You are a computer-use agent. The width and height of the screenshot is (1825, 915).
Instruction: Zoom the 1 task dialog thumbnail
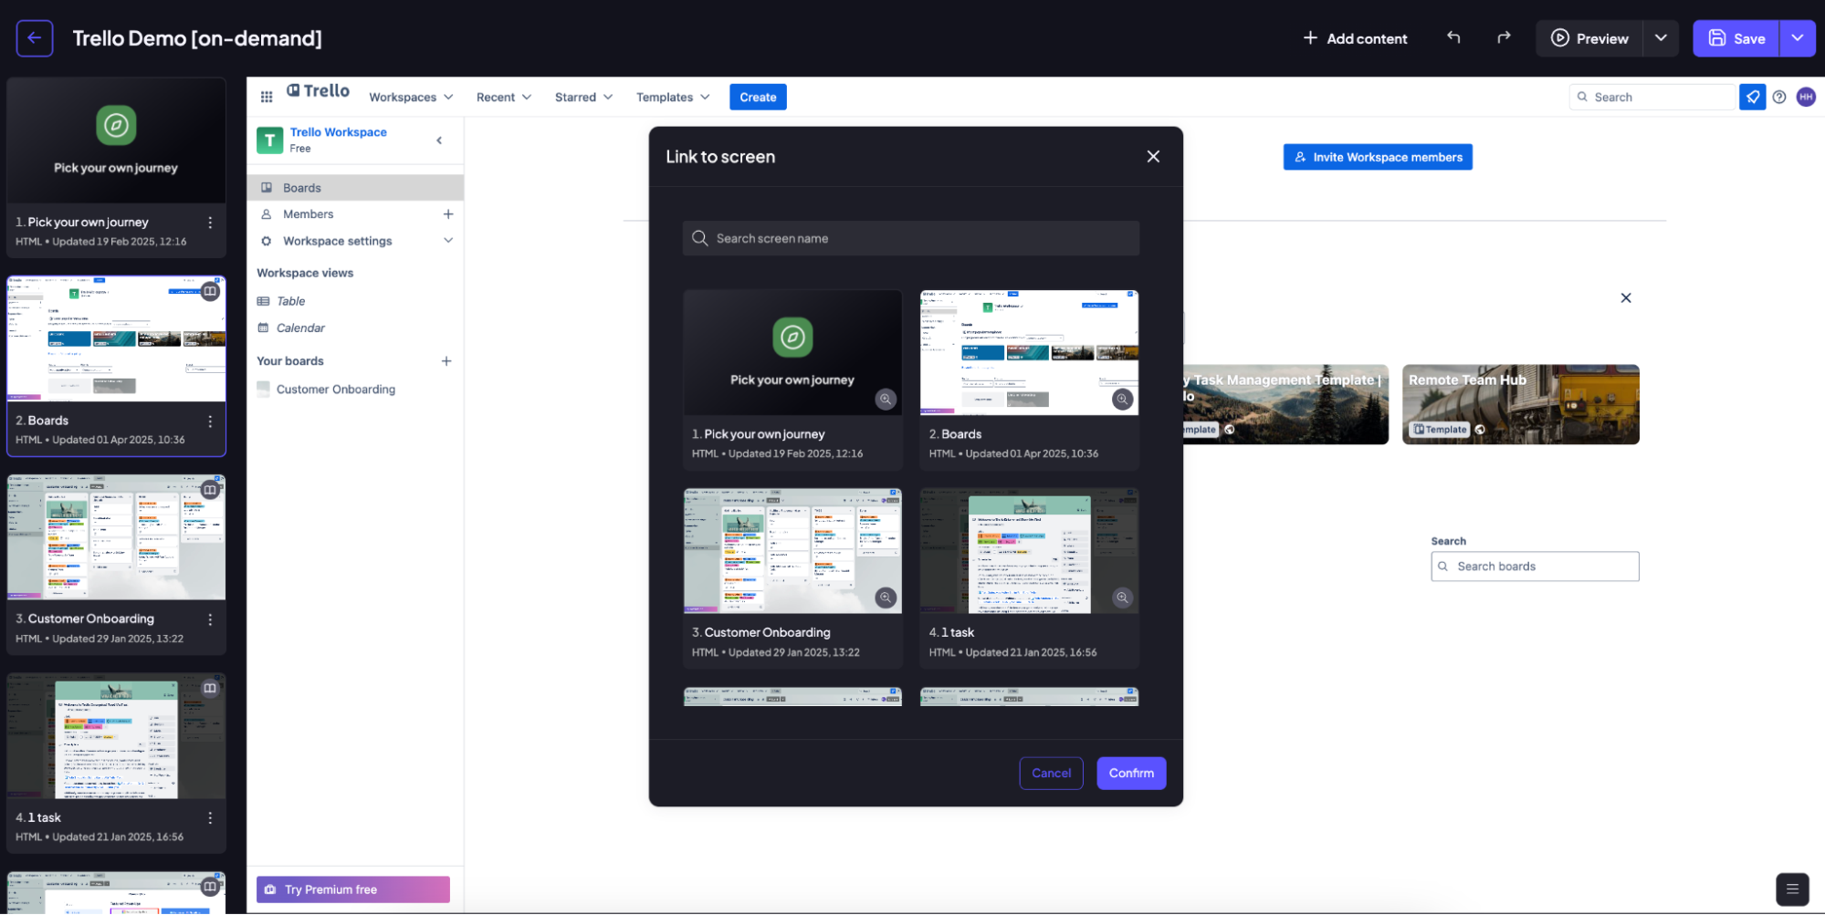click(1122, 598)
